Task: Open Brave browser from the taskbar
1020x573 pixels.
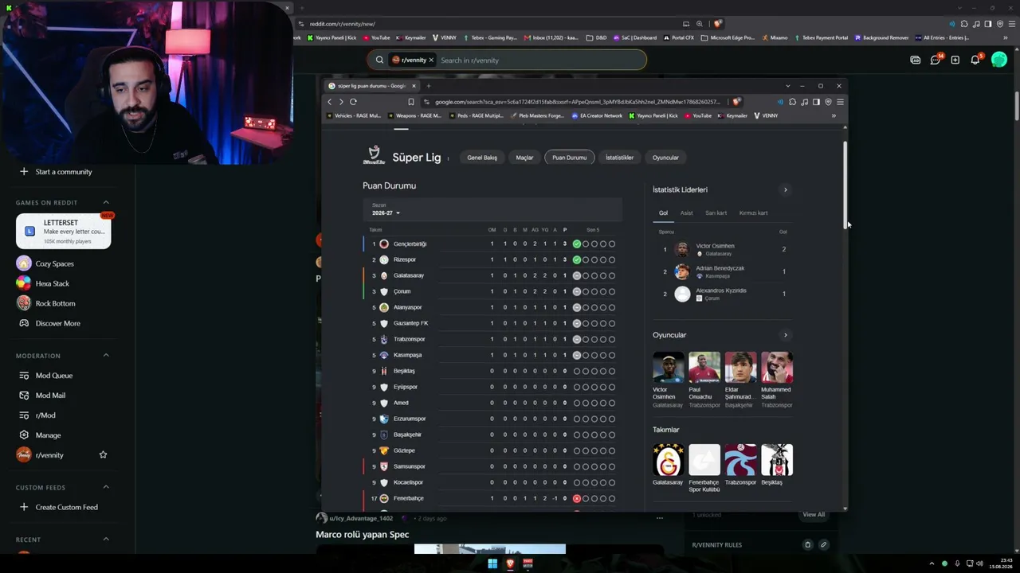Action: point(510,563)
